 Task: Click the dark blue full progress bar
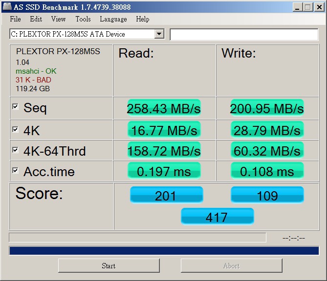[164, 250]
